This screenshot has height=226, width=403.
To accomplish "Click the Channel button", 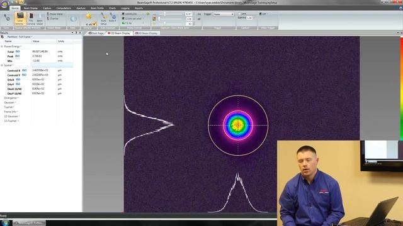I will tap(53, 18).
